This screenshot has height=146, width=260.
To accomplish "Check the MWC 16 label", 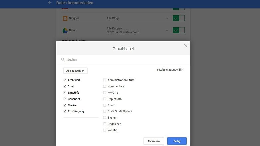I will pos(105,93).
